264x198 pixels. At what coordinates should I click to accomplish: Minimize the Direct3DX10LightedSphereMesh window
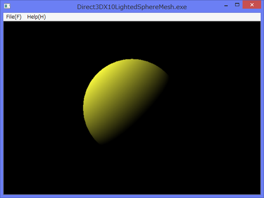[226, 5]
